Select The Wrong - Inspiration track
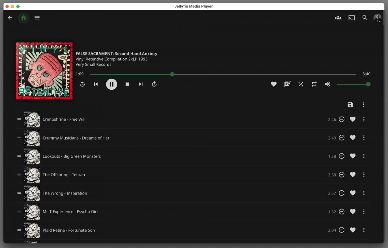This screenshot has height=248, width=388. coord(65,193)
